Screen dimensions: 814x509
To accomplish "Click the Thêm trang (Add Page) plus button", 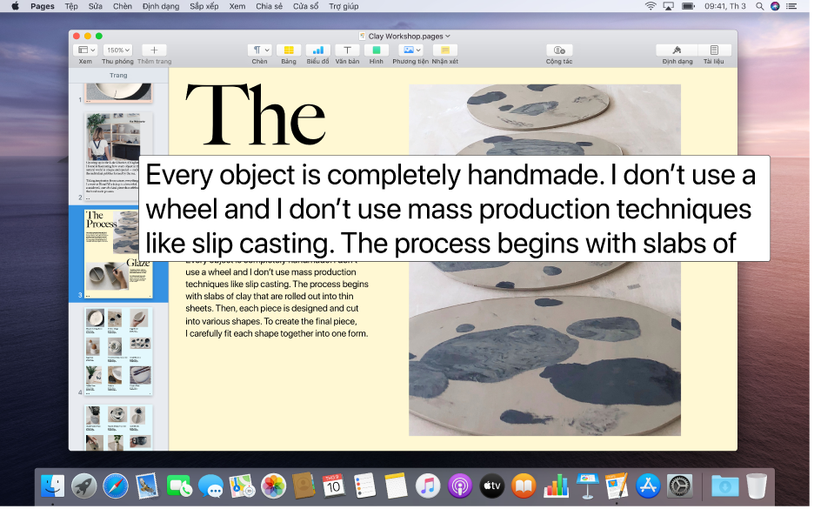I will (x=154, y=50).
